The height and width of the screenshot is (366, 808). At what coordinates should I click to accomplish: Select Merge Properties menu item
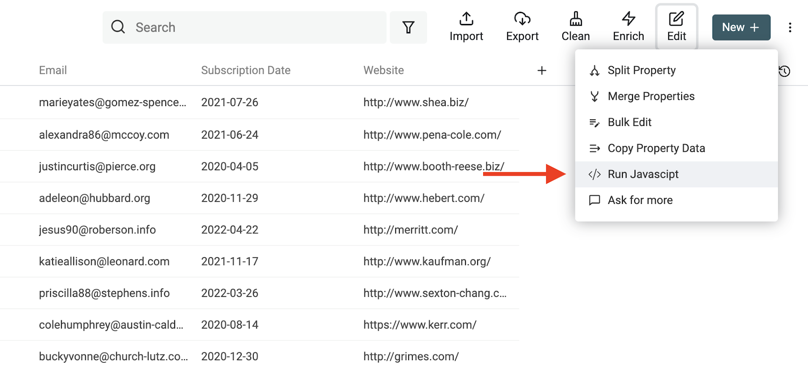tap(651, 96)
